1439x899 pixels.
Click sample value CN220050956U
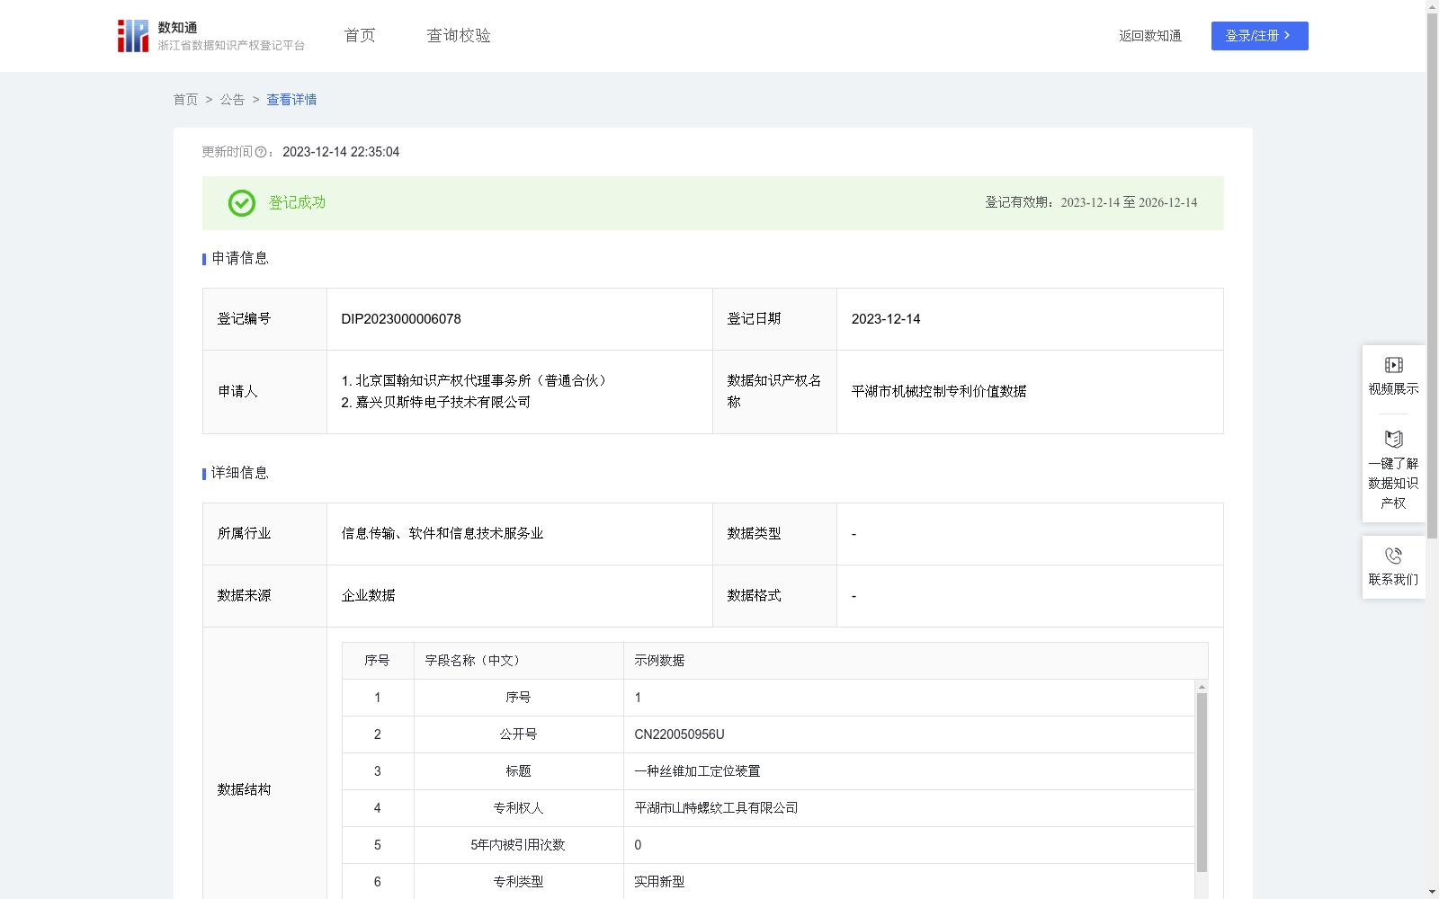[x=679, y=734]
